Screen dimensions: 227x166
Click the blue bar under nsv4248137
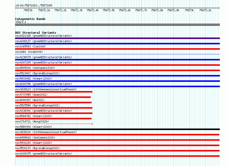117,44
